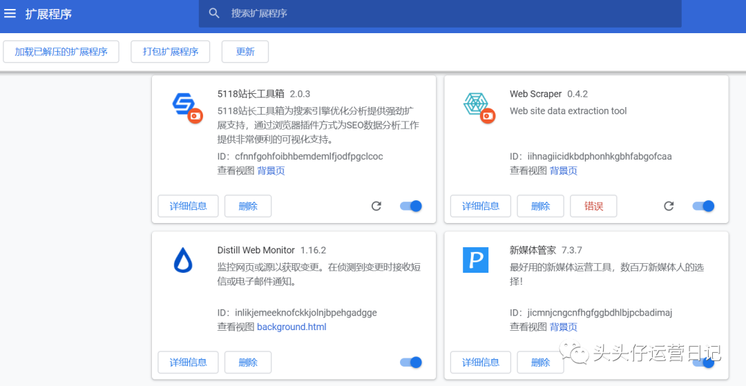Click version 2.0.3 text
Image resolution: width=746 pixels, height=386 pixels.
click(x=300, y=94)
